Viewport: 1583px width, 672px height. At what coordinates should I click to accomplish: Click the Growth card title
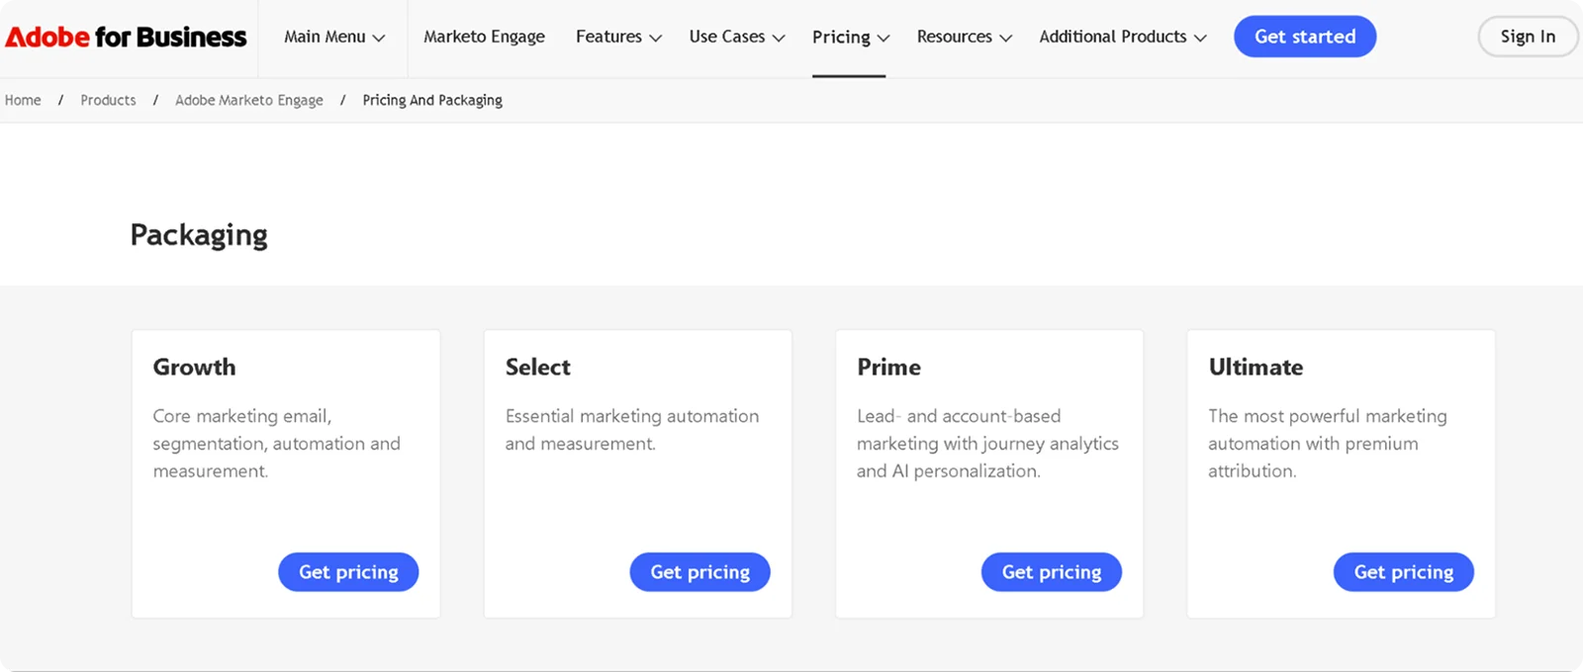[194, 367]
